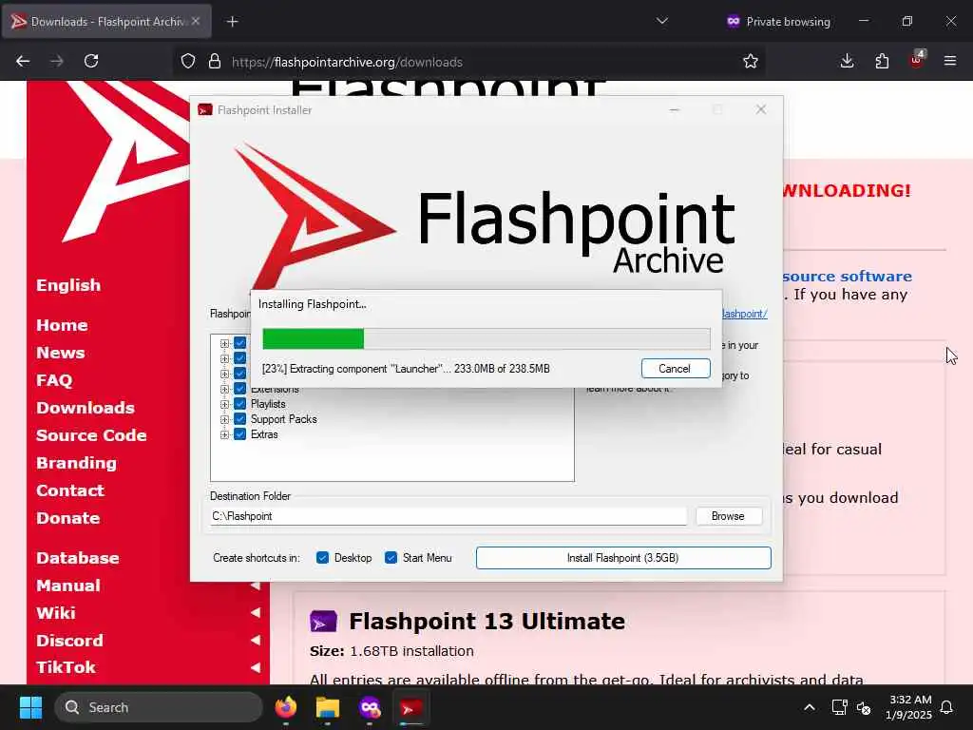
Task: Show hidden system tray icons
Action: [810, 707]
